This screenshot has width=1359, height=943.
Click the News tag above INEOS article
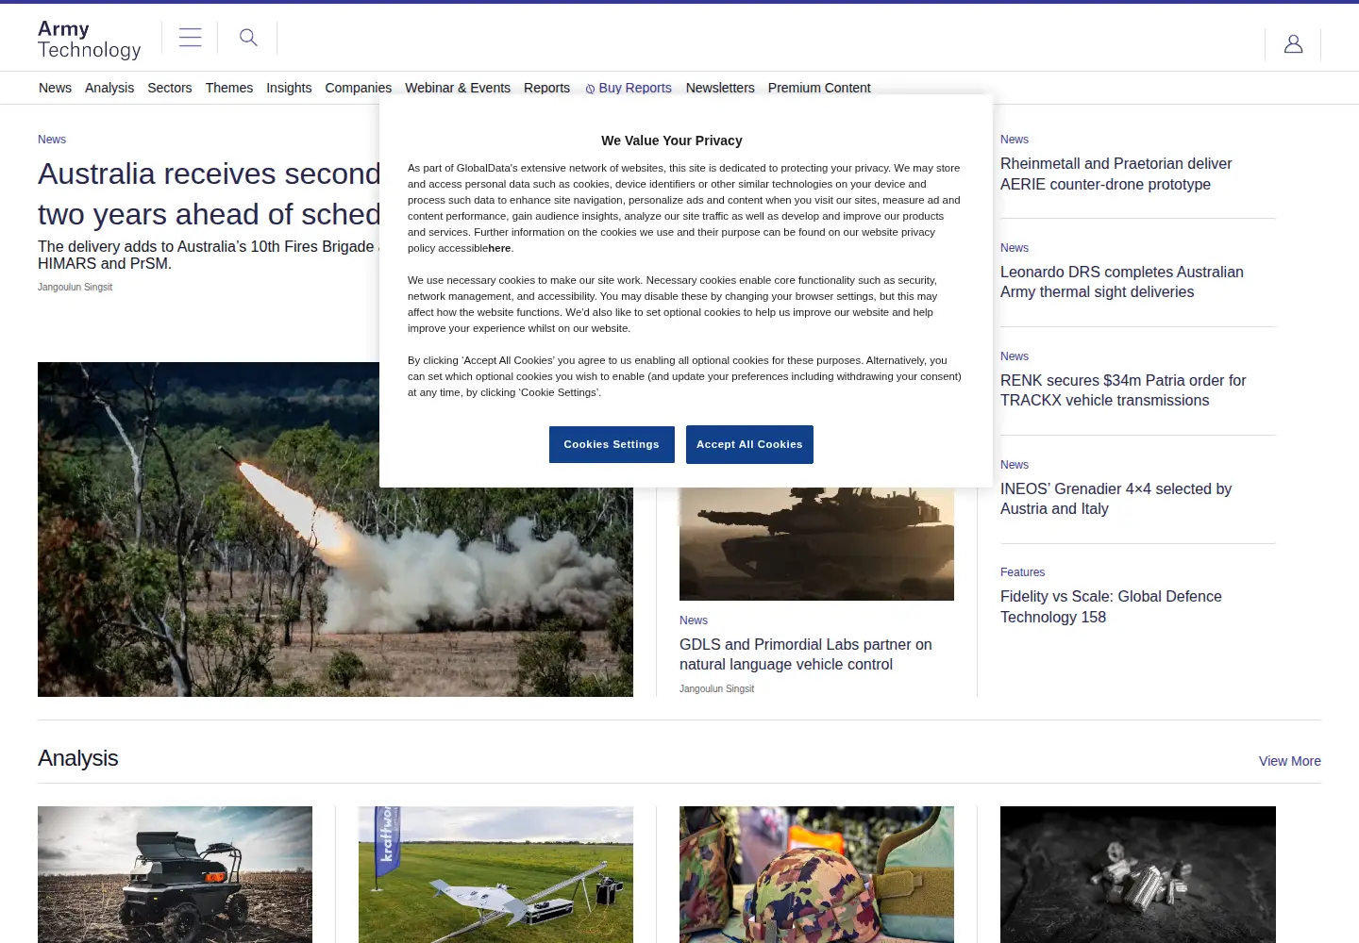point(1015,465)
